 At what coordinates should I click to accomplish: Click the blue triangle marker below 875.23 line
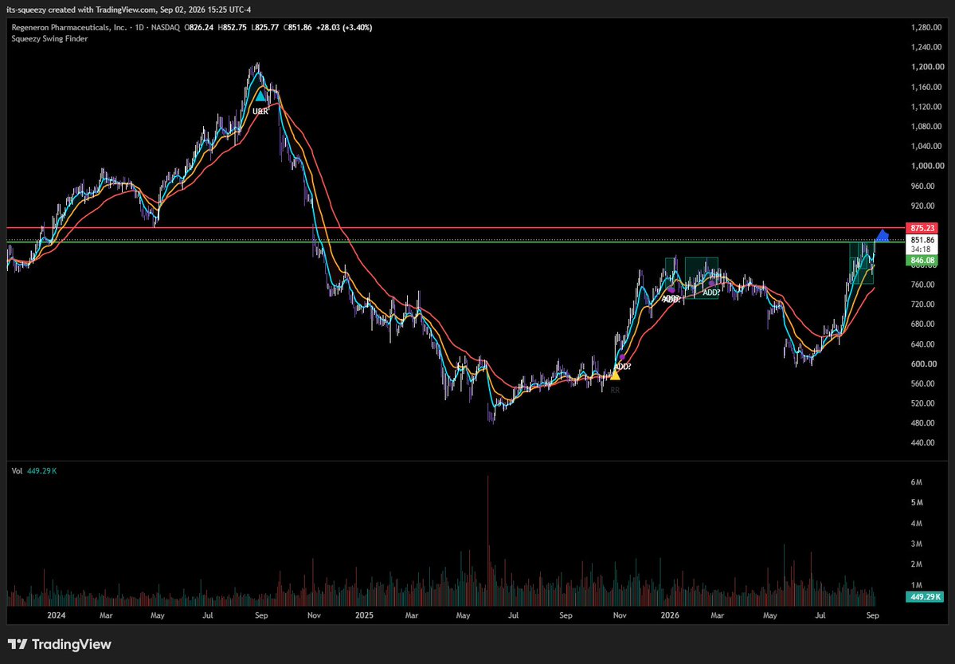click(x=883, y=234)
